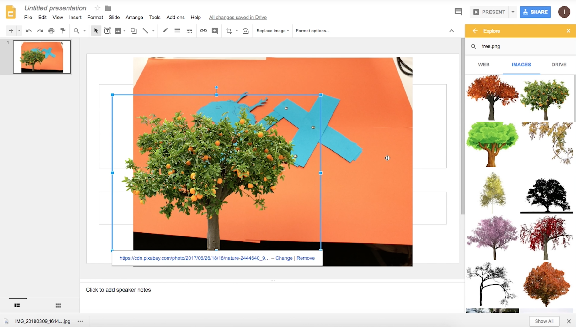Open the Tools menu
This screenshot has width=576, height=327.
pos(155,17)
